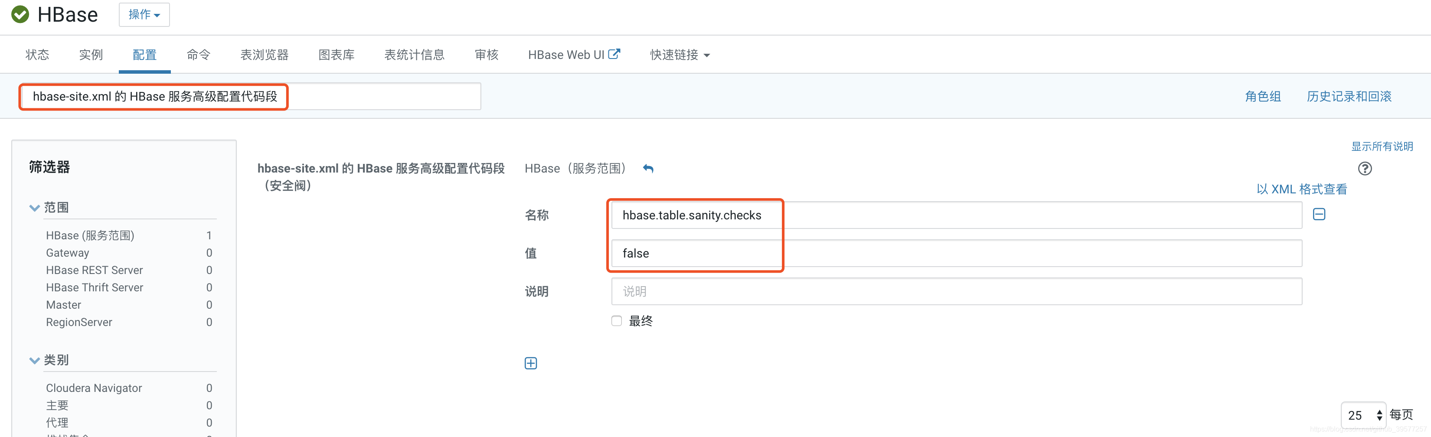Click the green HBase health status icon
Screen dimensions: 1431x437
20,14
